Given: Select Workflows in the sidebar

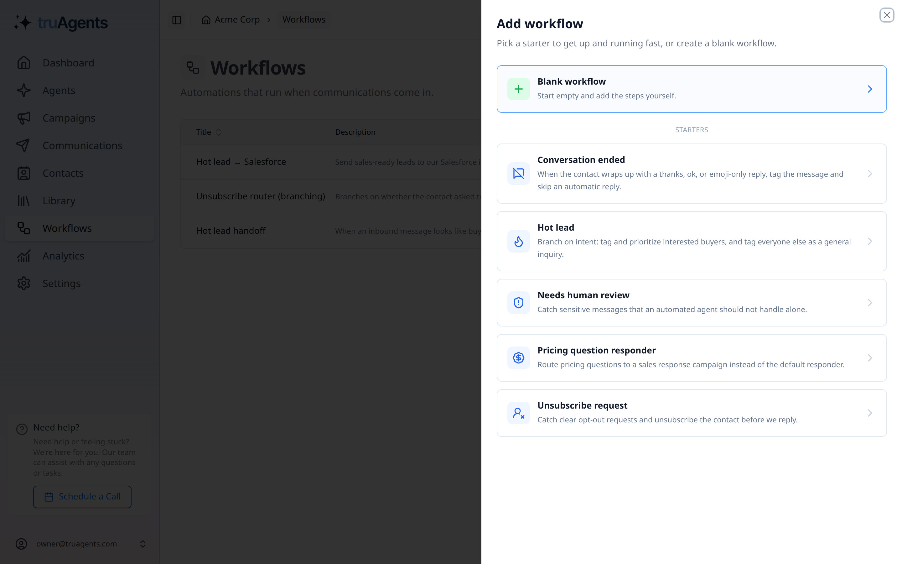Looking at the screenshot, I should click(79, 228).
